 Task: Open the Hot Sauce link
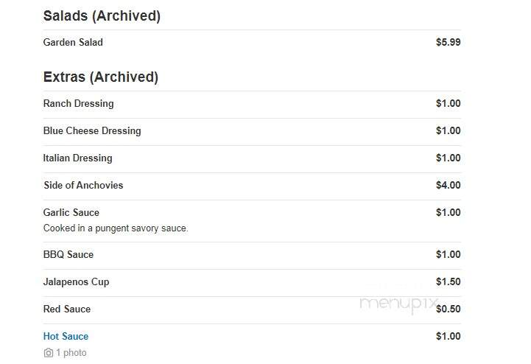(x=66, y=336)
